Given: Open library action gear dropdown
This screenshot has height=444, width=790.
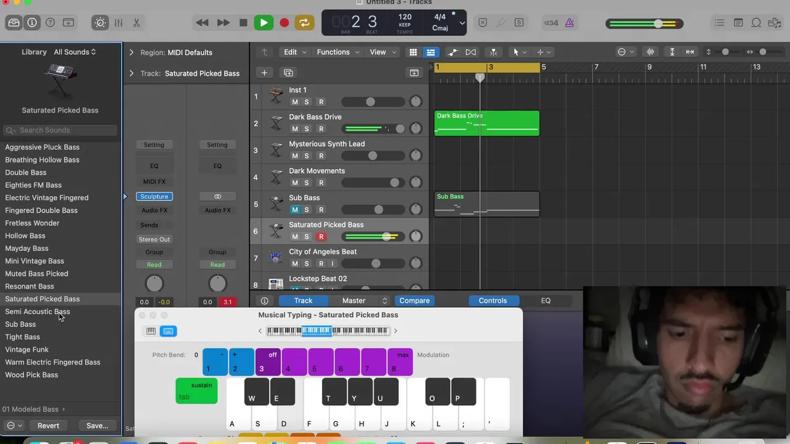Looking at the screenshot, I should pyautogui.click(x=14, y=425).
